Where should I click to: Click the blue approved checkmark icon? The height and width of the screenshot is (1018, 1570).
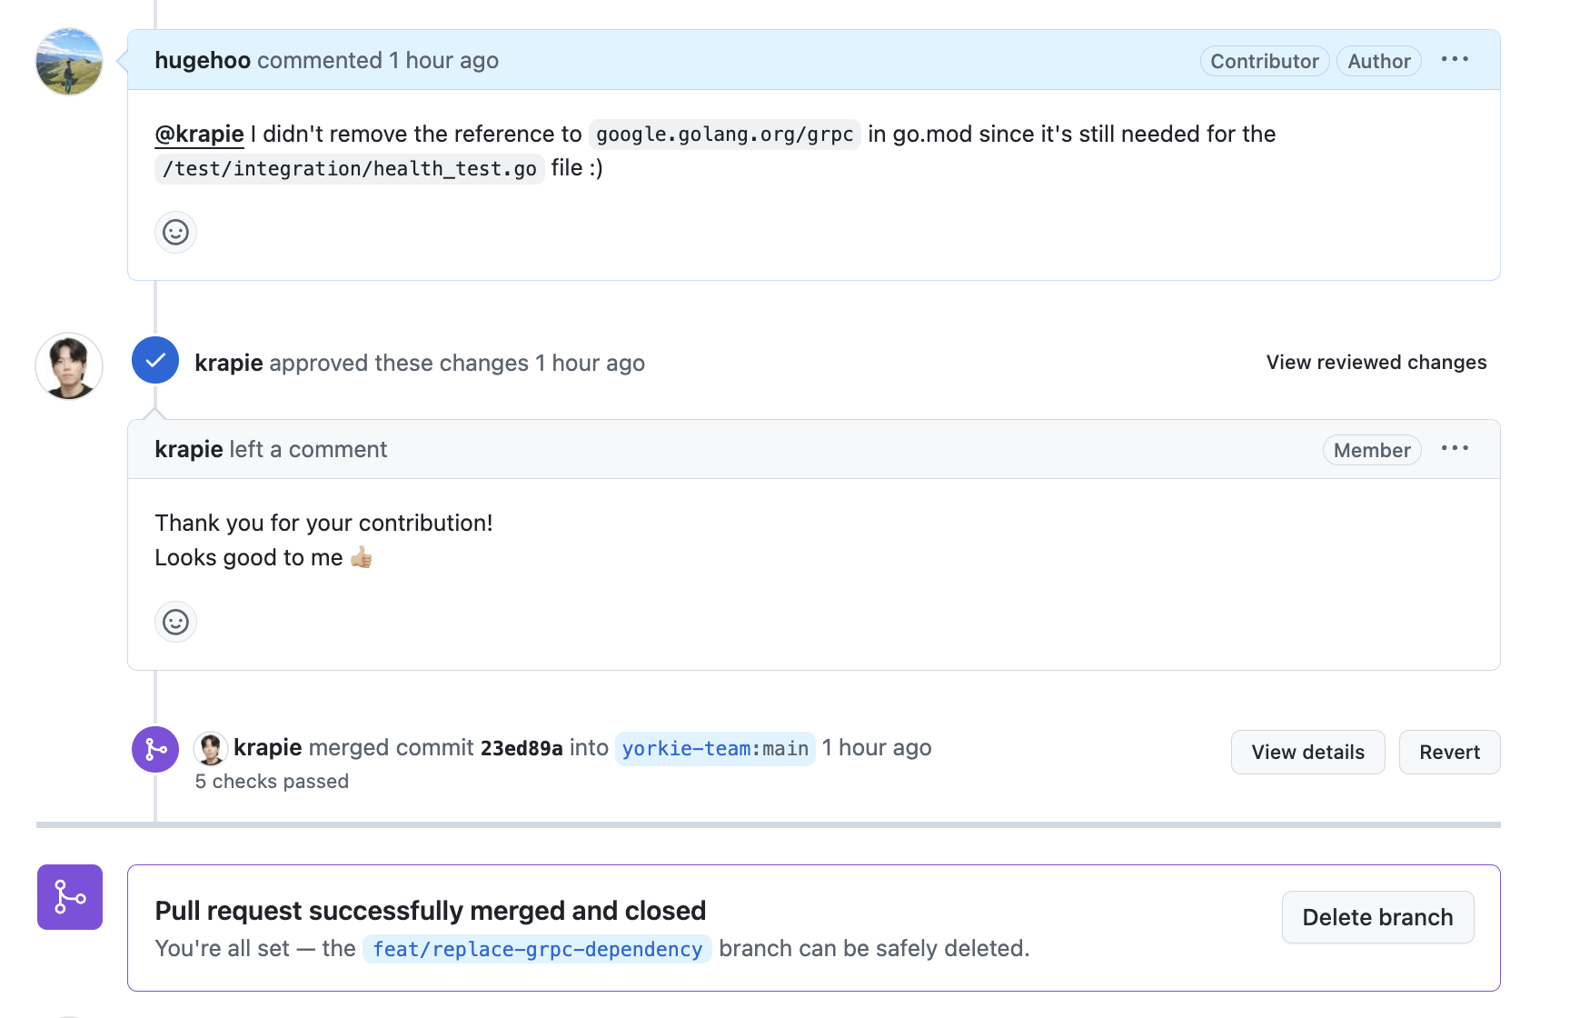(155, 360)
